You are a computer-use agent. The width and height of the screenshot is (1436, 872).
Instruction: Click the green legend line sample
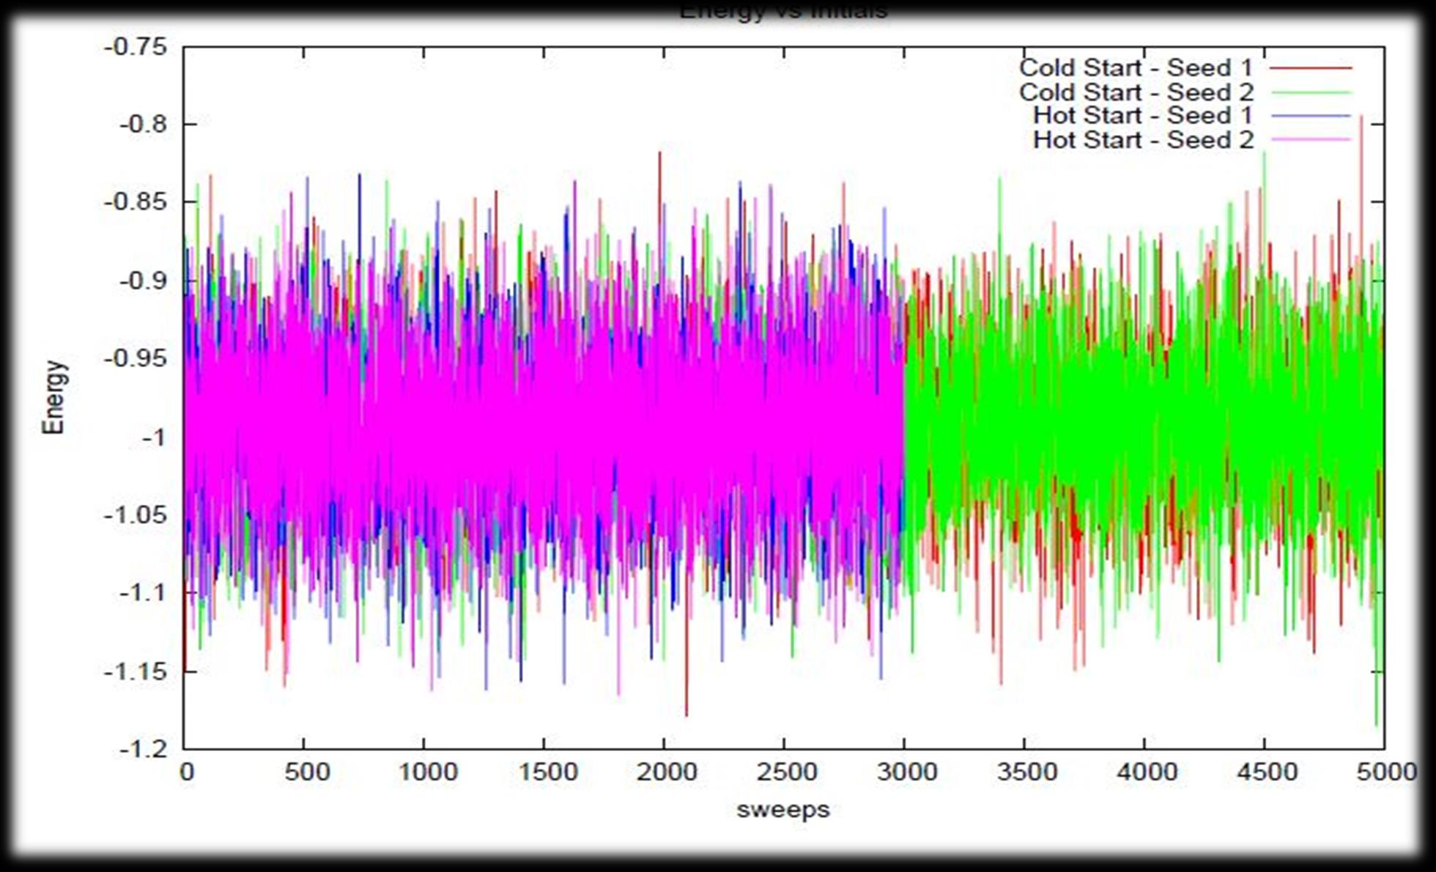coord(1311,92)
